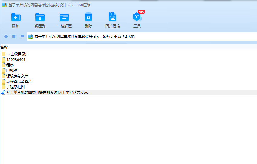Viewport: 257px width, 164px height.
Task: Select the 电梯改 folder icon
Action: 3,70
